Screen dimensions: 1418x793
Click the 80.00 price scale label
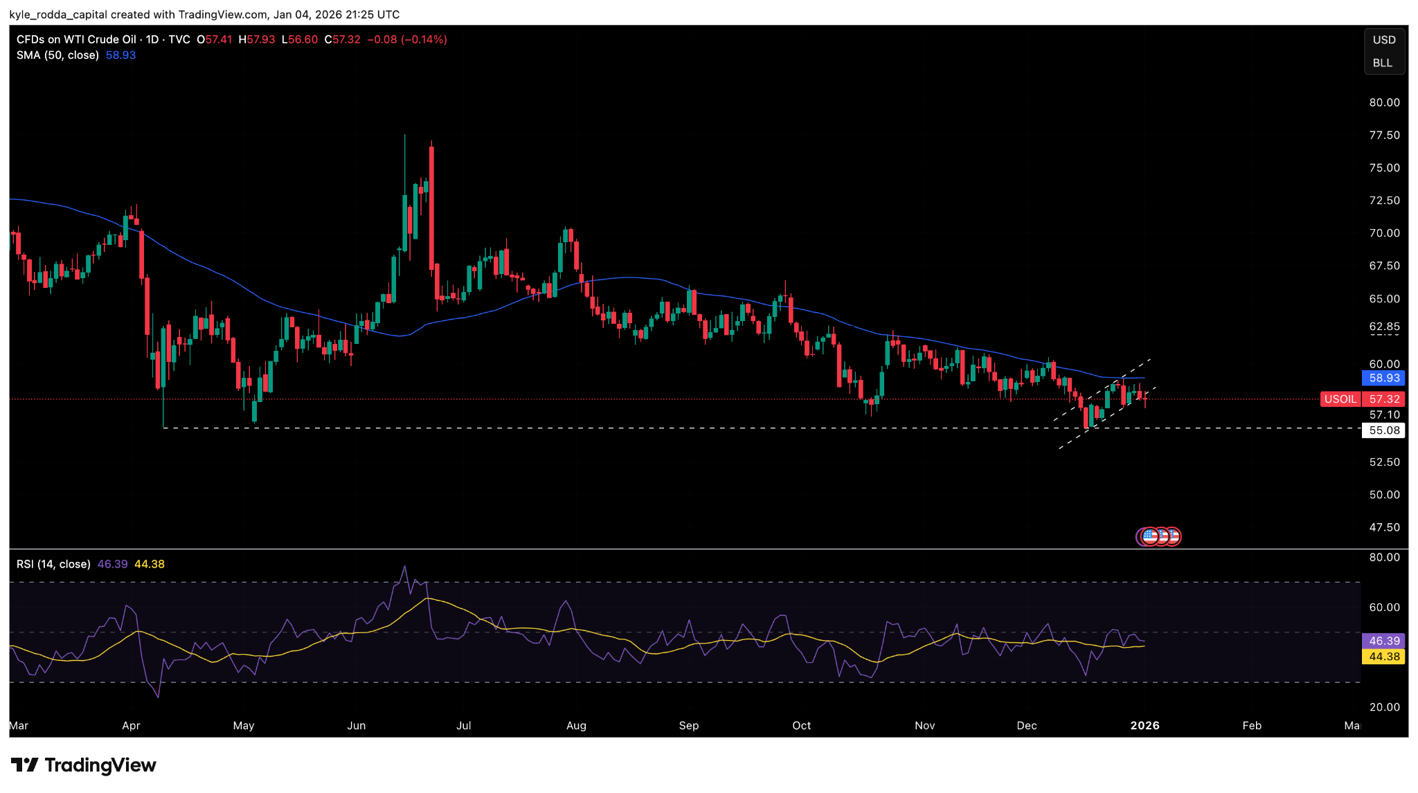[1384, 102]
